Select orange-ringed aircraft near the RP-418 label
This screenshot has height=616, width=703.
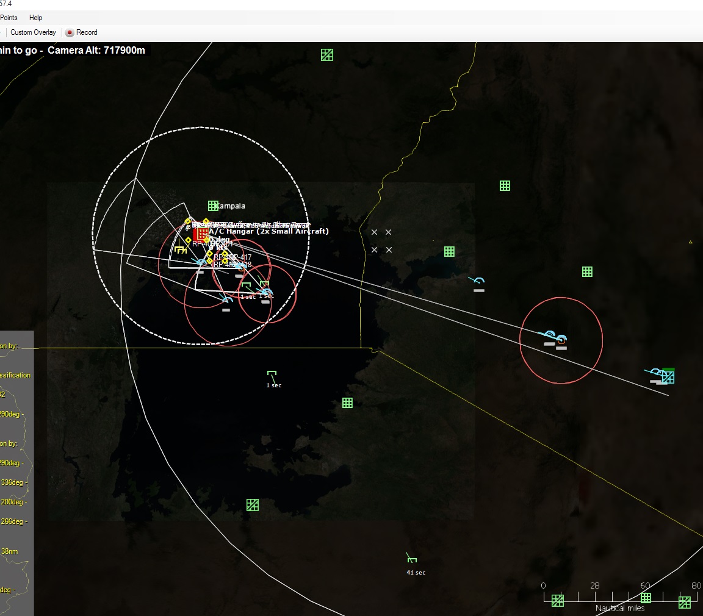pyautogui.click(x=241, y=268)
